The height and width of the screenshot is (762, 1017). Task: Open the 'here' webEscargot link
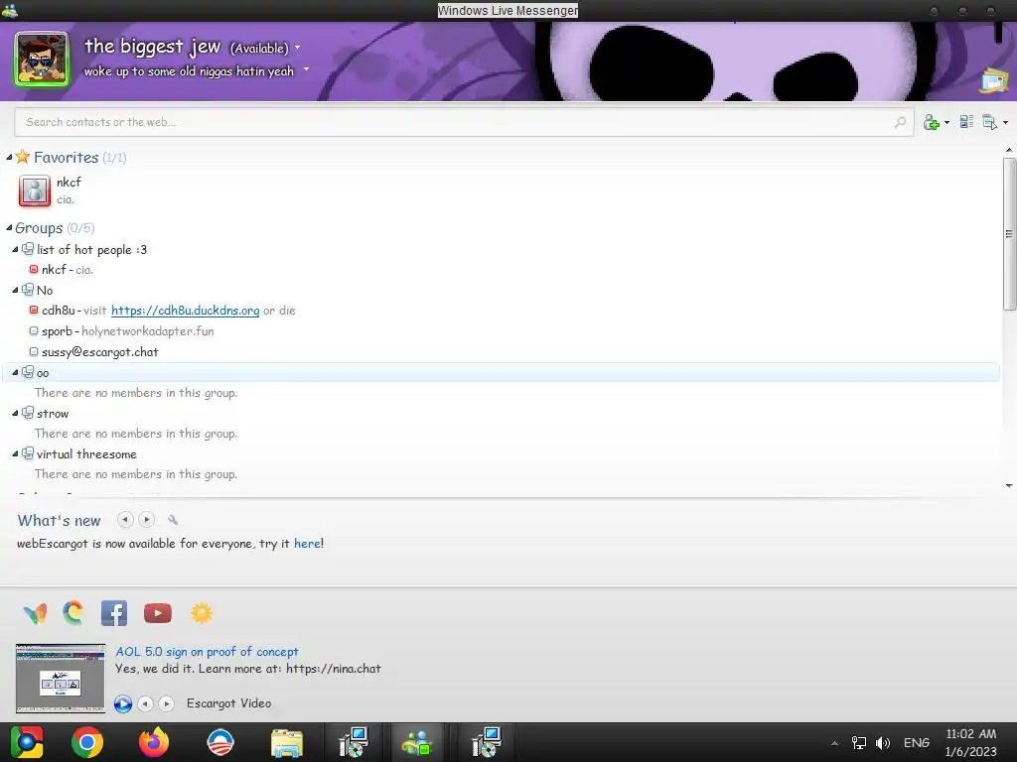(x=308, y=544)
